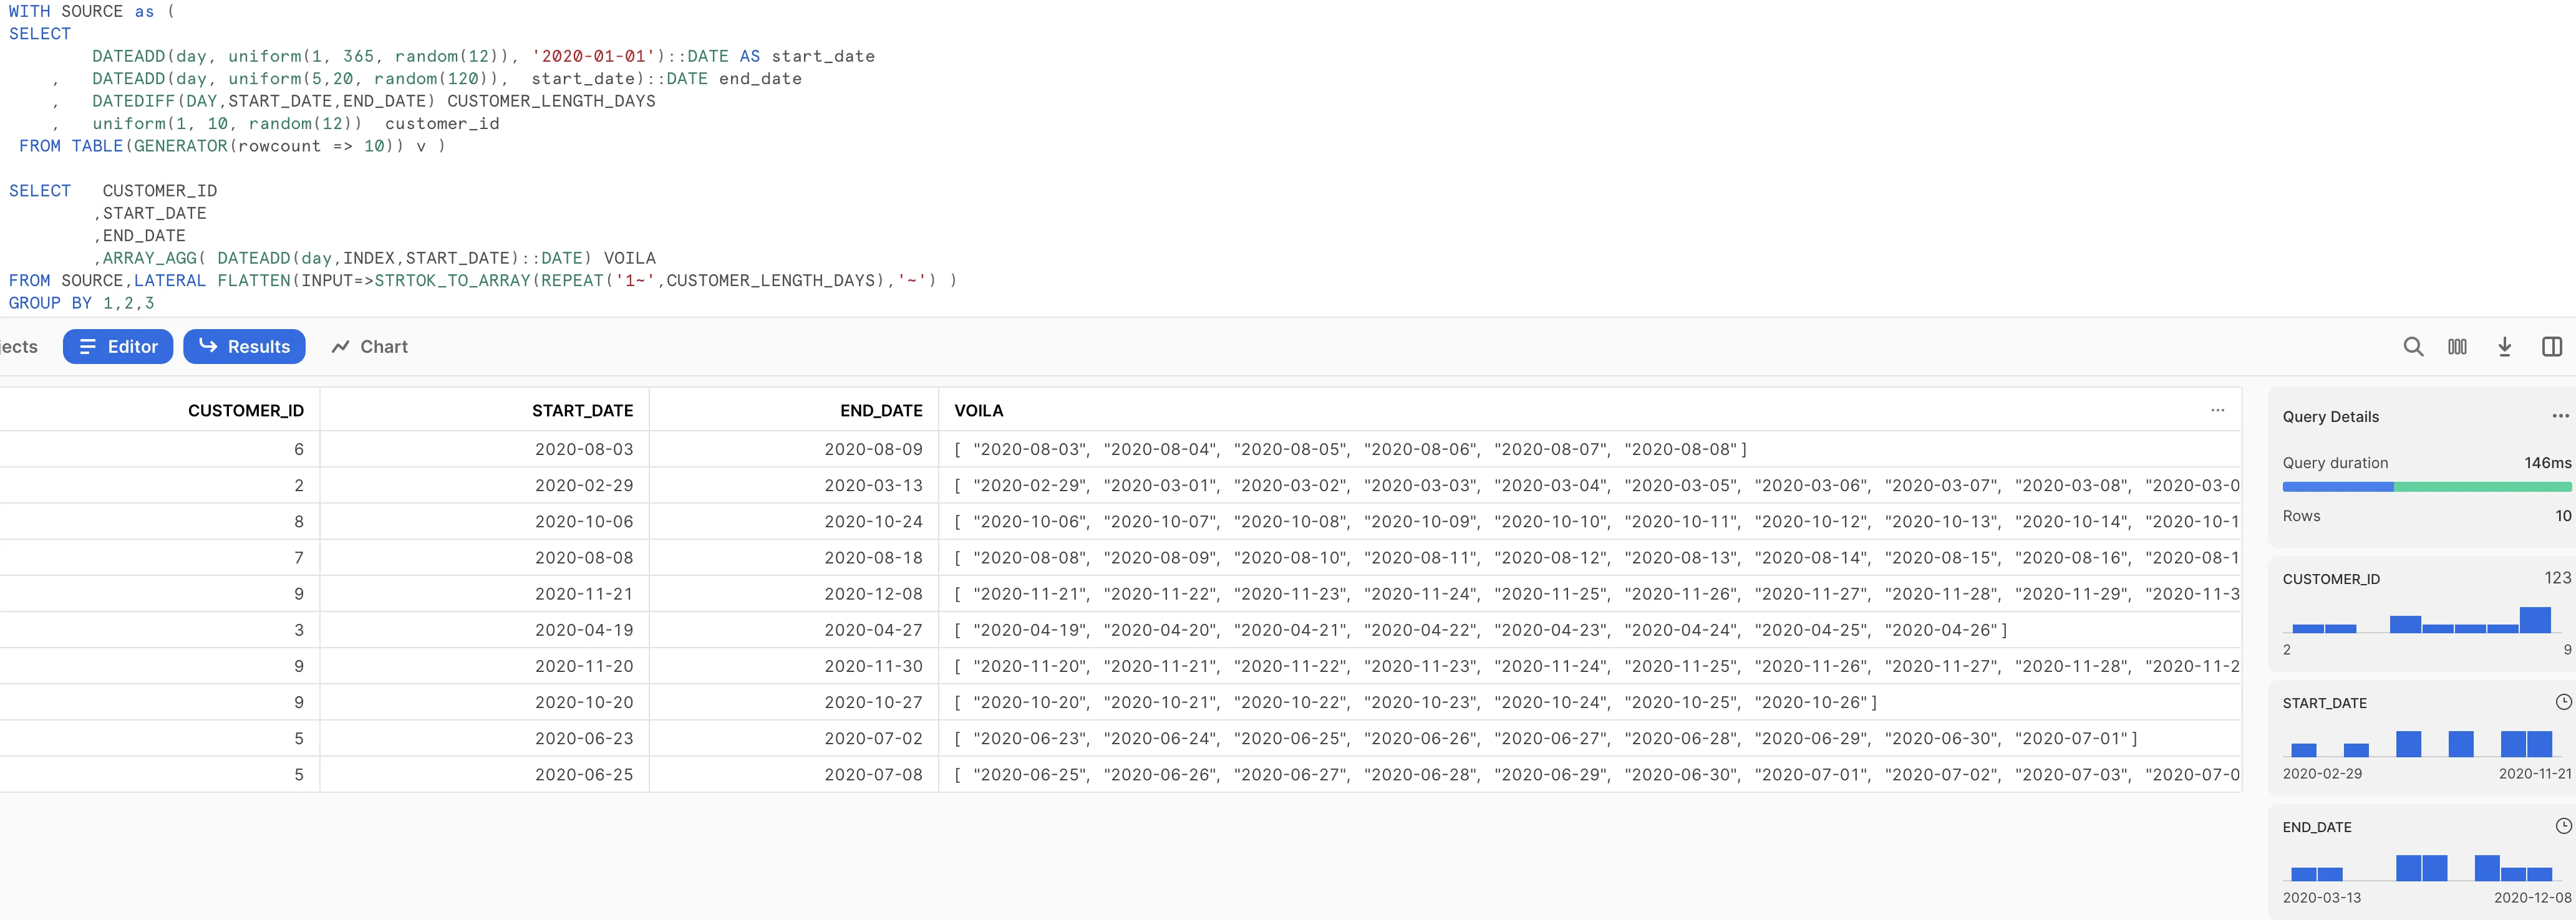Switch to the Chart tab
Screen dimensions: 2576x920
tap(369, 347)
